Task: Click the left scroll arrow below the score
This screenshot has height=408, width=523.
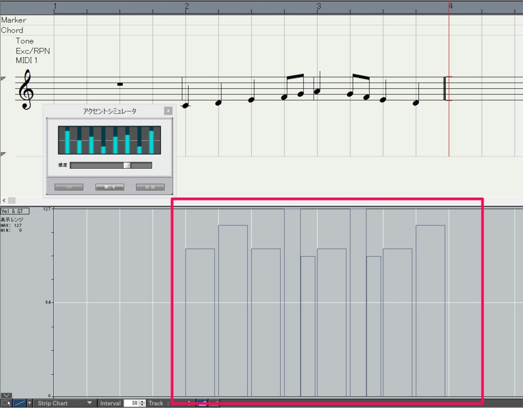Action: (4, 200)
